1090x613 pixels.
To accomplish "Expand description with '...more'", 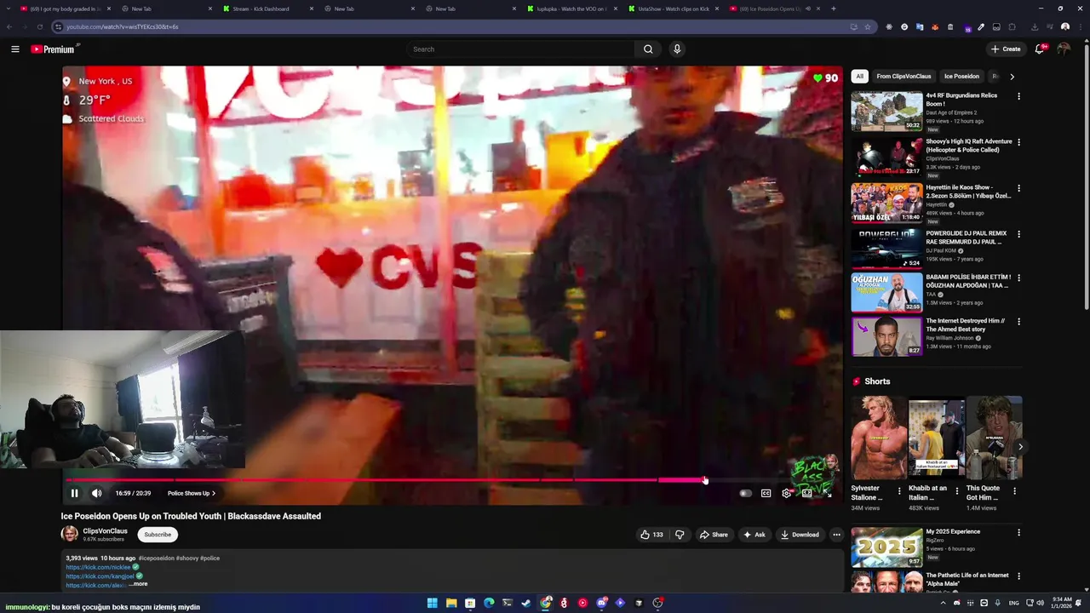I will click(x=139, y=584).
